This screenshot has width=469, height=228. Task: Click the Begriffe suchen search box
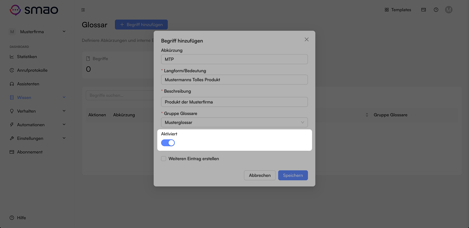(x=120, y=95)
